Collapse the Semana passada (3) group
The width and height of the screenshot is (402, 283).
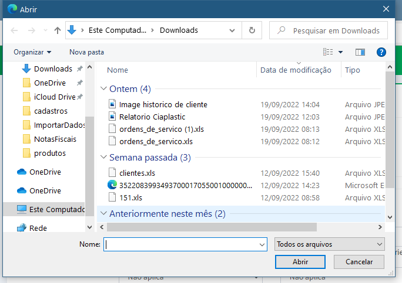[x=103, y=158]
